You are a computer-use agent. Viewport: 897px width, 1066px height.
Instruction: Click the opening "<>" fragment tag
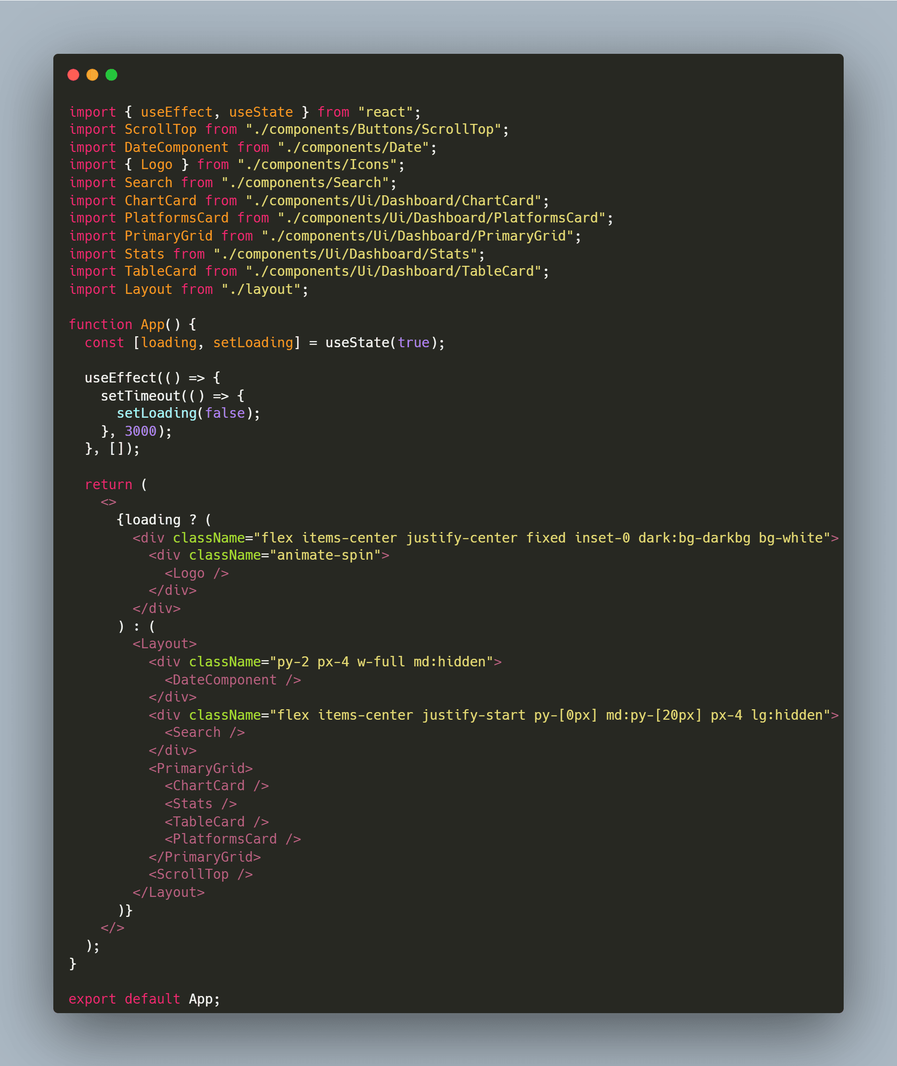108,502
